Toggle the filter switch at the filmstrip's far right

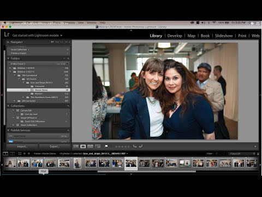(x=258, y=154)
